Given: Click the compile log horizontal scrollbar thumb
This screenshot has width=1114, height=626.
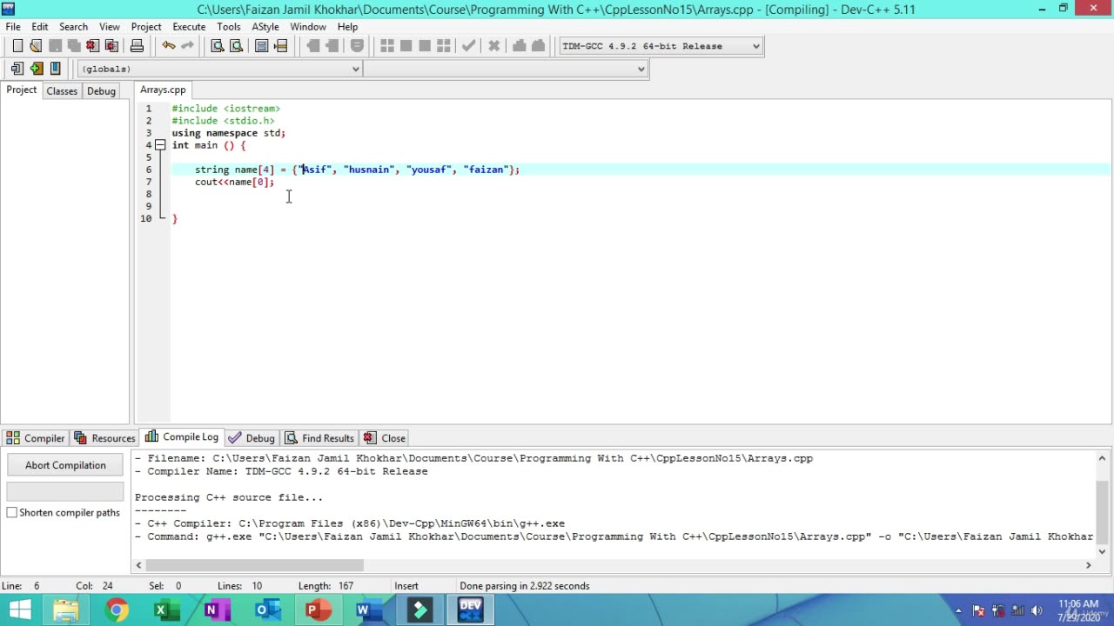Looking at the screenshot, I should 254,565.
